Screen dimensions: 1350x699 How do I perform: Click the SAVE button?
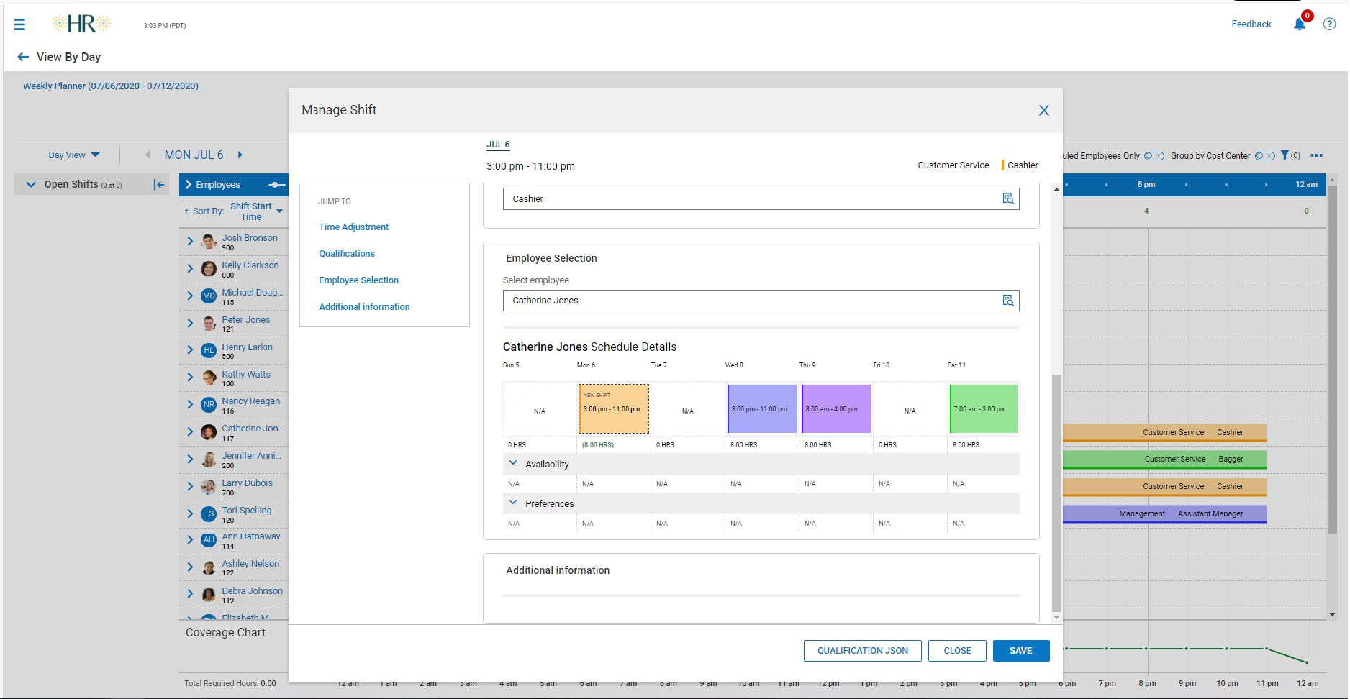coord(1020,651)
